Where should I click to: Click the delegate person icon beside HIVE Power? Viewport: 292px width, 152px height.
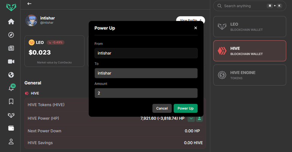click(x=199, y=118)
